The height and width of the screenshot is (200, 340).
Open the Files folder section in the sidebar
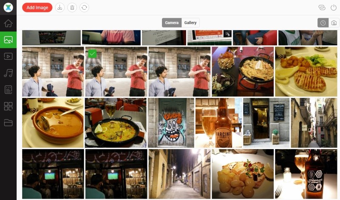point(8,123)
